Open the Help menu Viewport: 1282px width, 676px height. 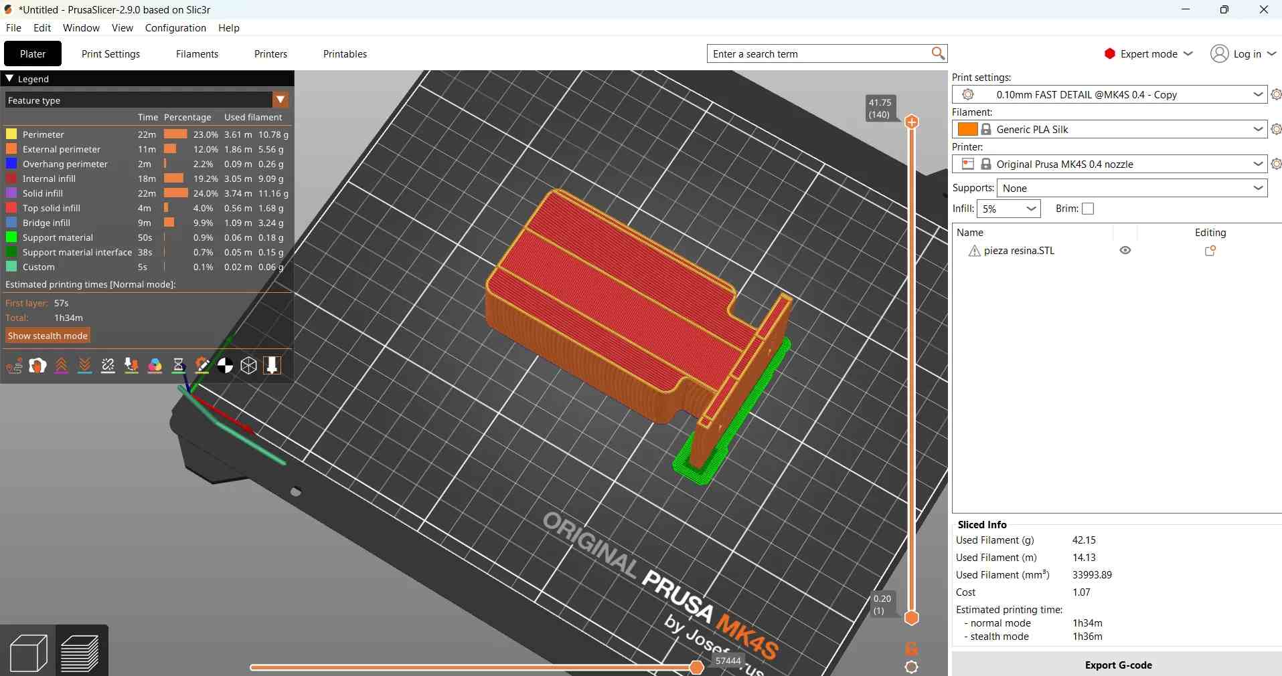click(229, 27)
